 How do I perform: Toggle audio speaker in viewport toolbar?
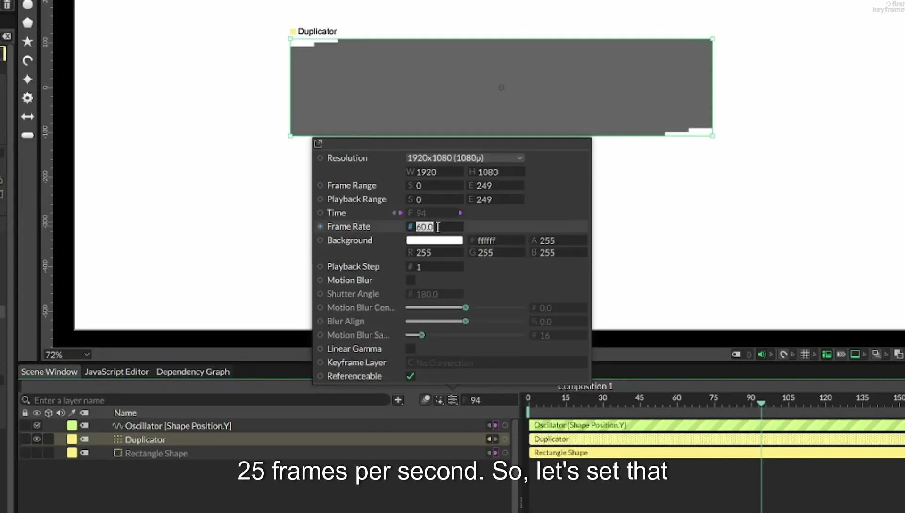pos(761,354)
